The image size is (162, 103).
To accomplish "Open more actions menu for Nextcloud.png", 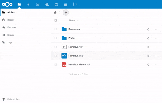I will pyautogui.click(x=156, y=56).
